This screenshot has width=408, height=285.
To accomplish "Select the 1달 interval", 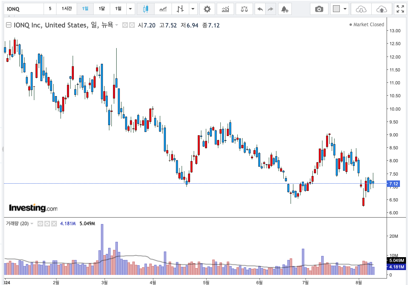I will 102,9.
